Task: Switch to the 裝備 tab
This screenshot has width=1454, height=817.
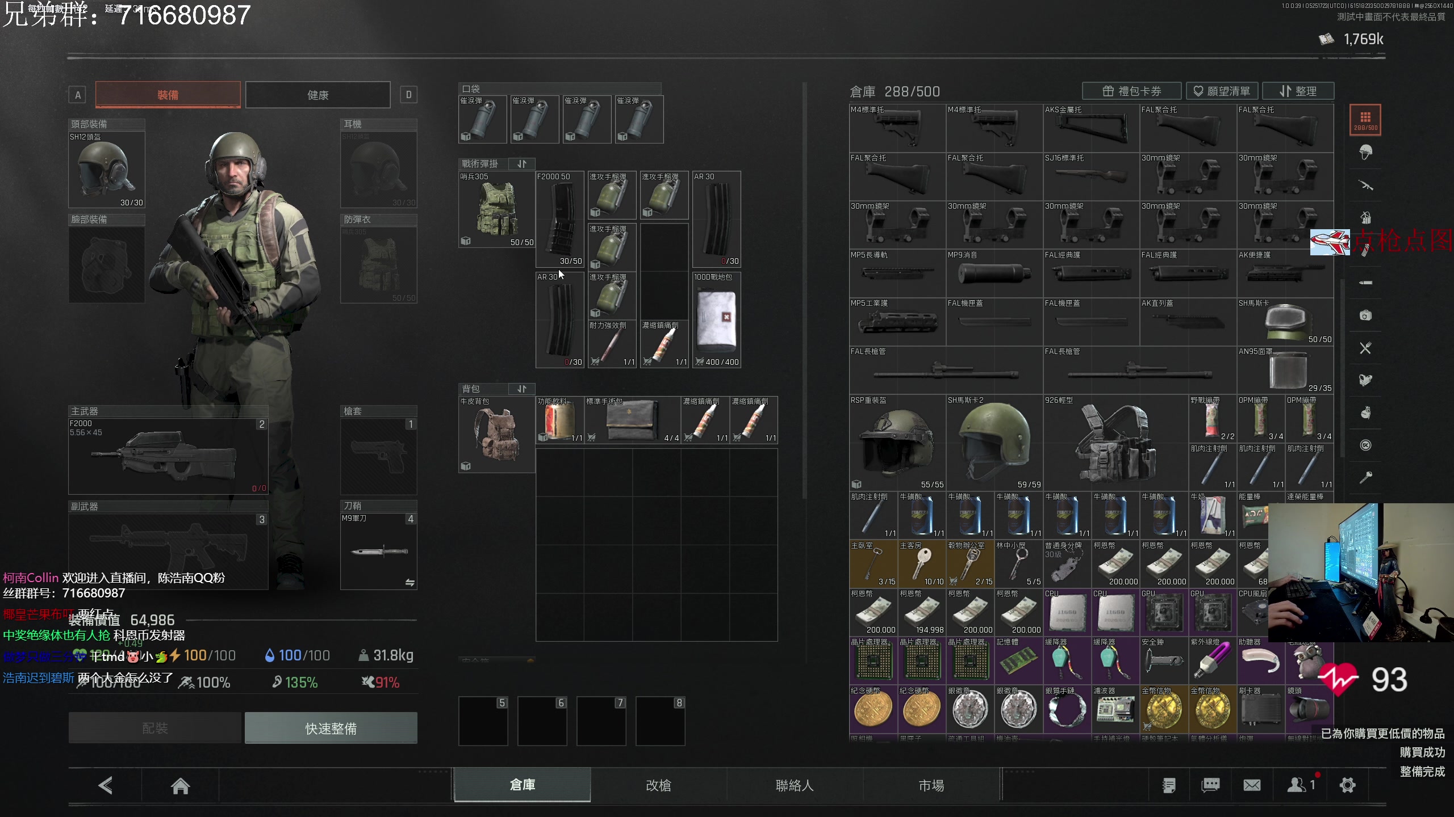Action: tap(168, 94)
